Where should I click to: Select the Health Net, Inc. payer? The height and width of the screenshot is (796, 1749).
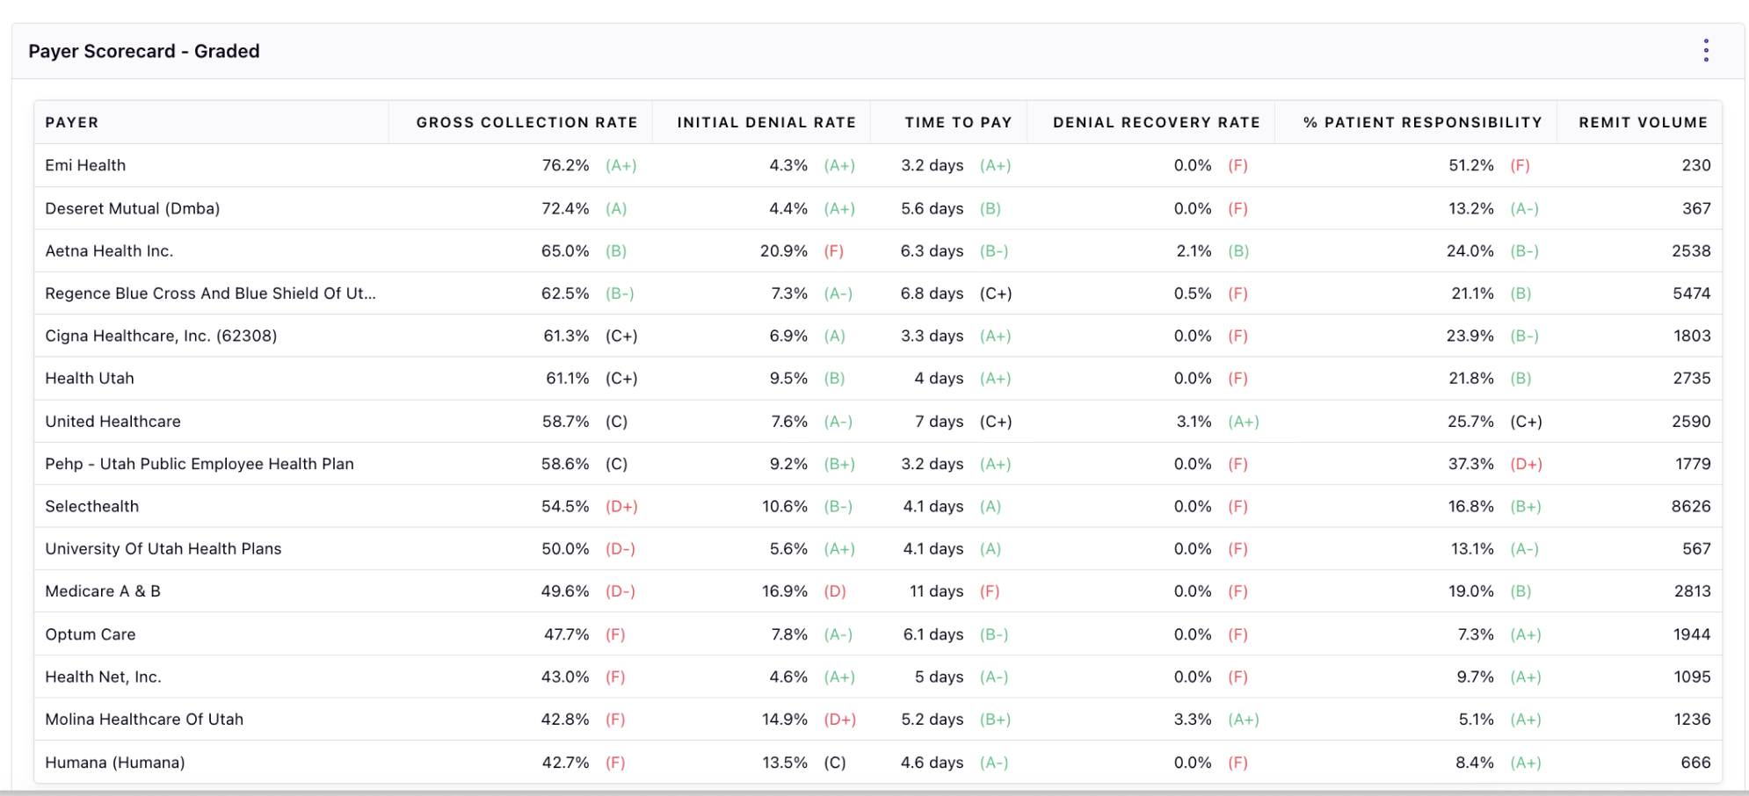point(103,677)
